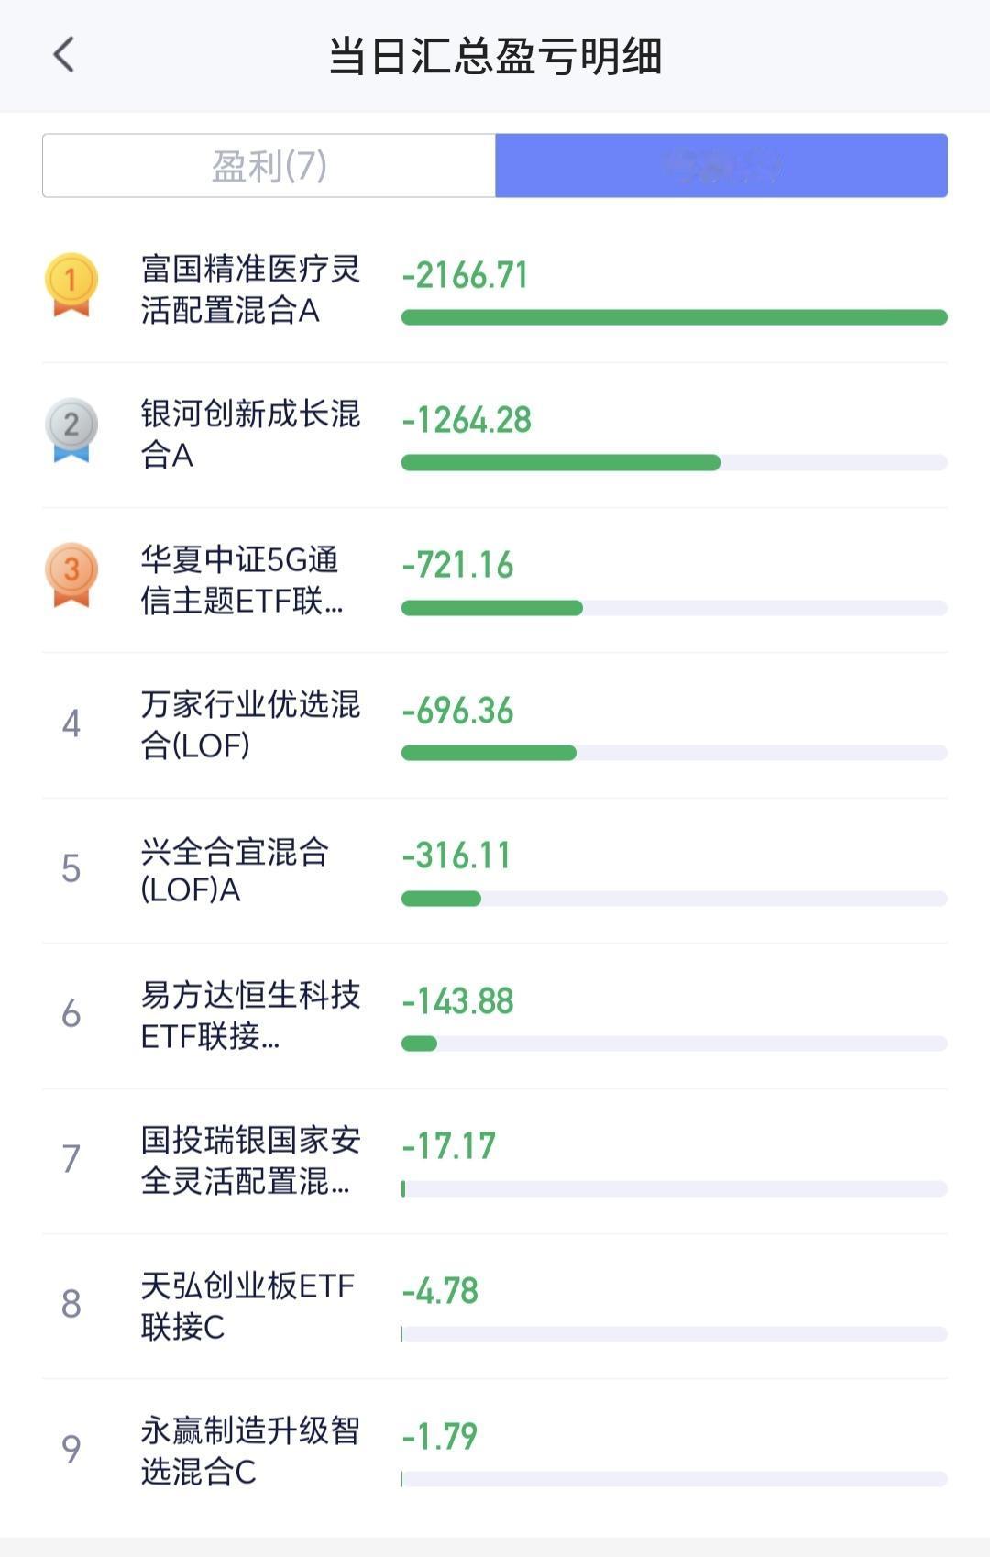Click the gold rank 1 medal icon
This screenshot has height=1557, width=990.
(x=71, y=284)
